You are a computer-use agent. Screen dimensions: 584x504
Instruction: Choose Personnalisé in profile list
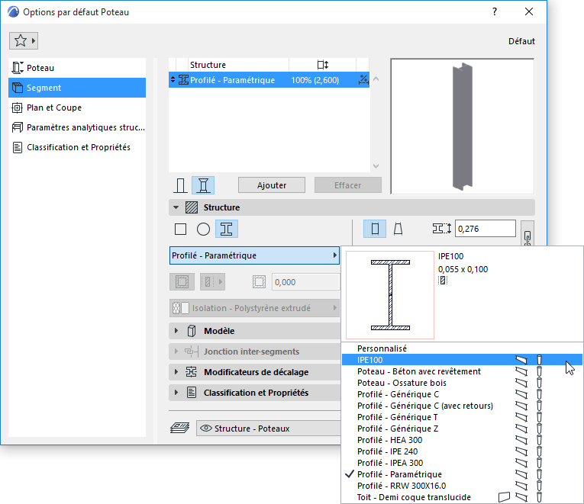pos(462,348)
